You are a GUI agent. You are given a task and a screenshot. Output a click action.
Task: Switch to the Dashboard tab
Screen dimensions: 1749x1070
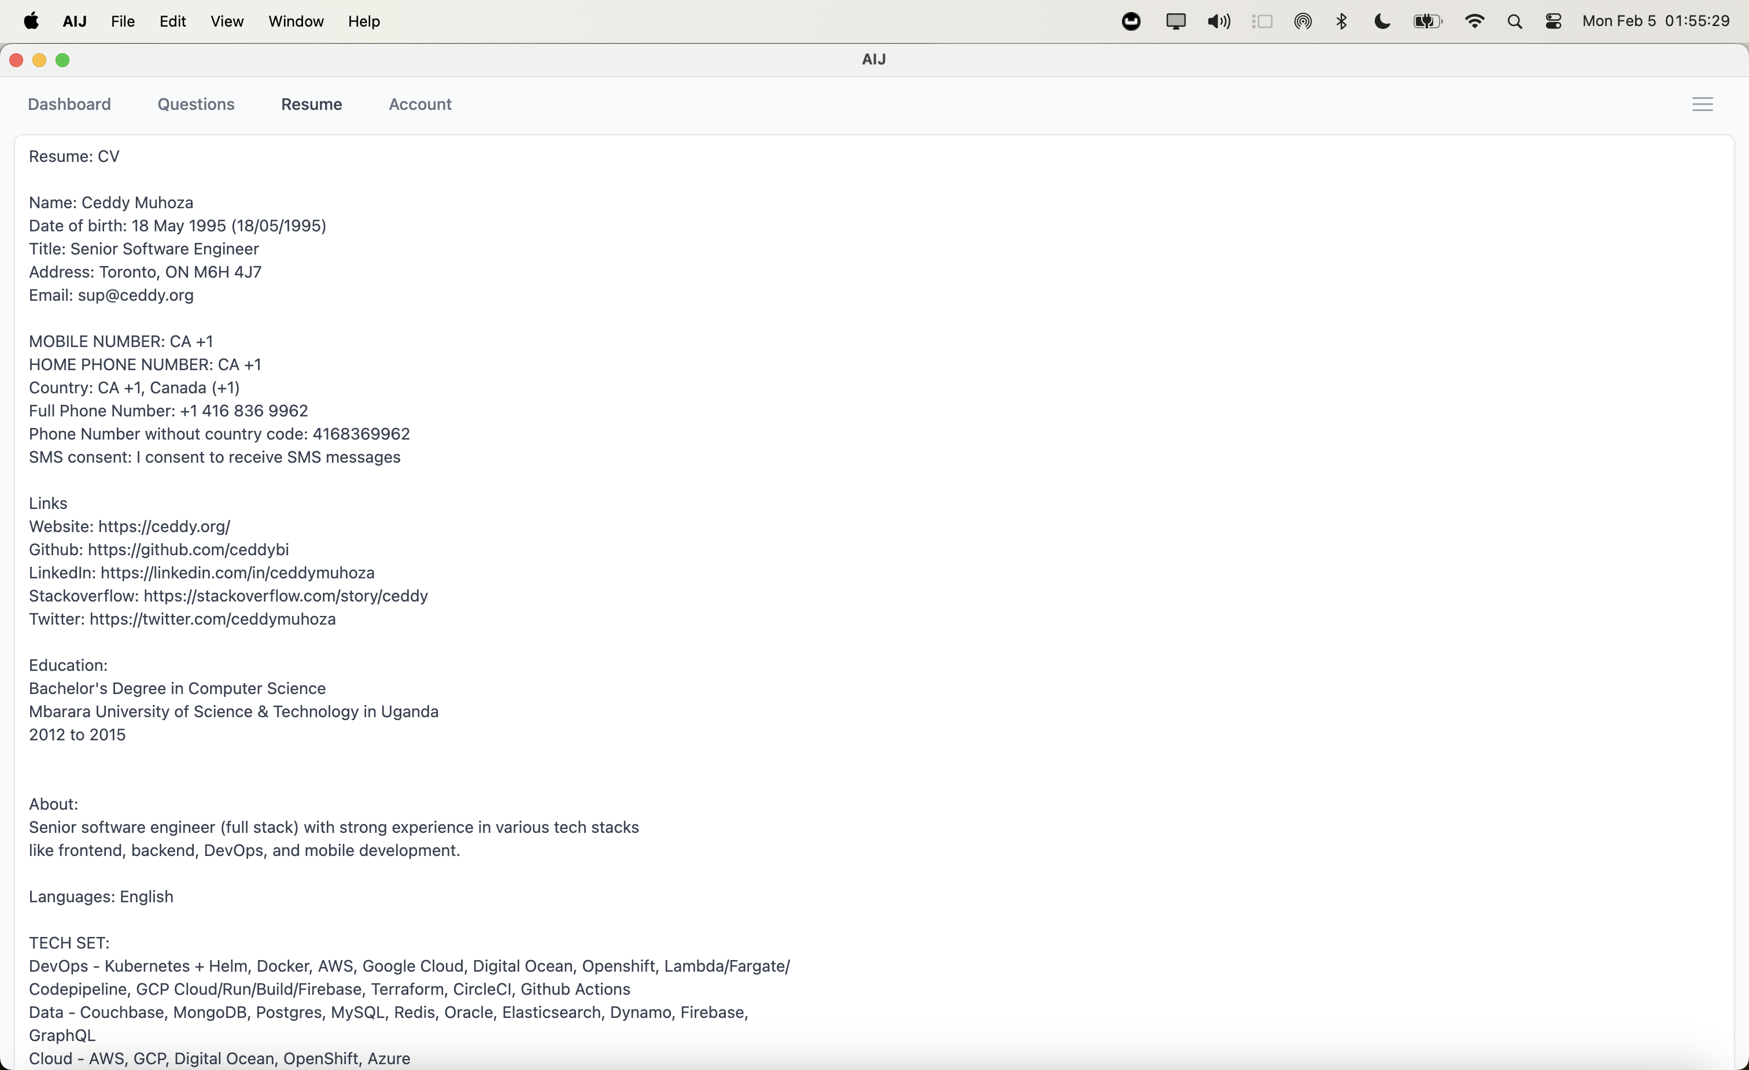[x=69, y=104]
